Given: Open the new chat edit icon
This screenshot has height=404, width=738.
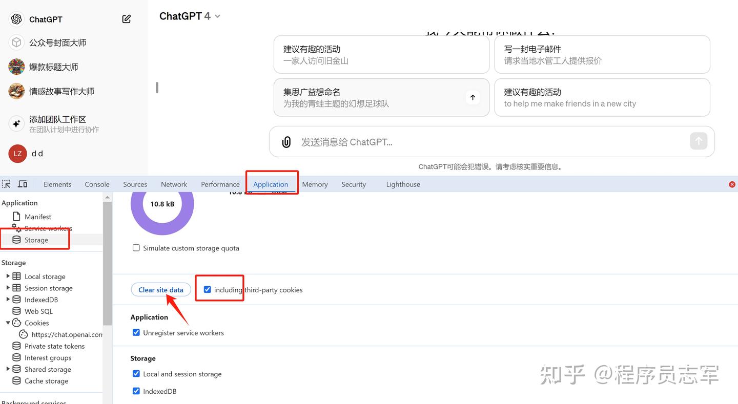Looking at the screenshot, I should [127, 19].
